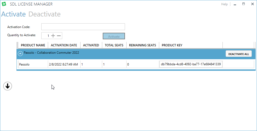Click the TOTAL SEATS column header
257x131 pixels.
[114, 45]
